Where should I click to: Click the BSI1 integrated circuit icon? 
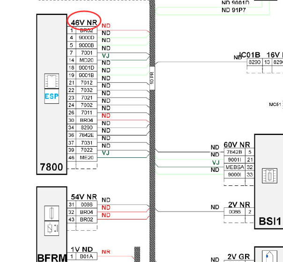[x=269, y=176]
